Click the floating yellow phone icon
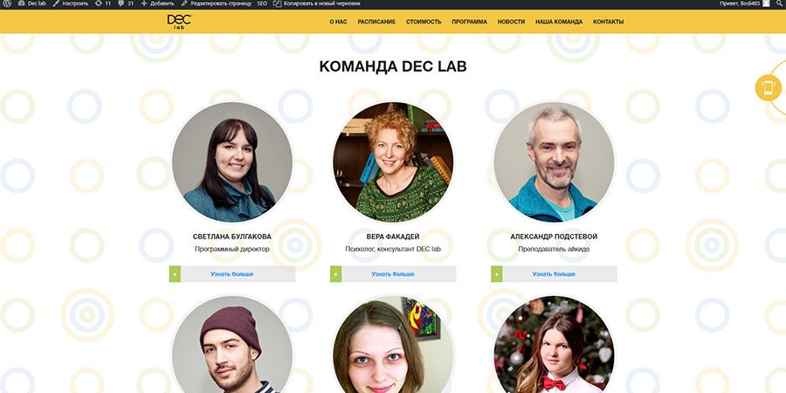786x393 pixels. point(768,87)
